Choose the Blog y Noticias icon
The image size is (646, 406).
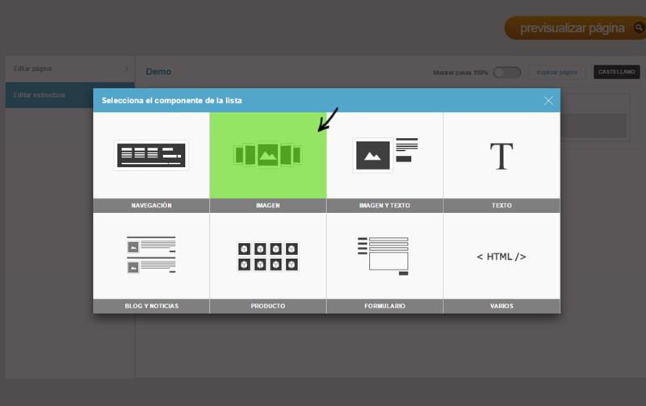point(151,255)
